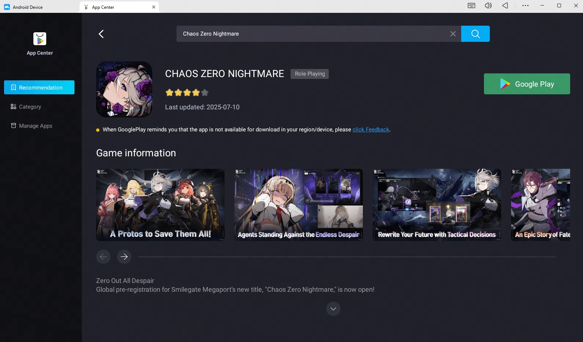Click the 'Game information' heading
The height and width of the screenshot is (342, 583).
click(x=136, y=153)
